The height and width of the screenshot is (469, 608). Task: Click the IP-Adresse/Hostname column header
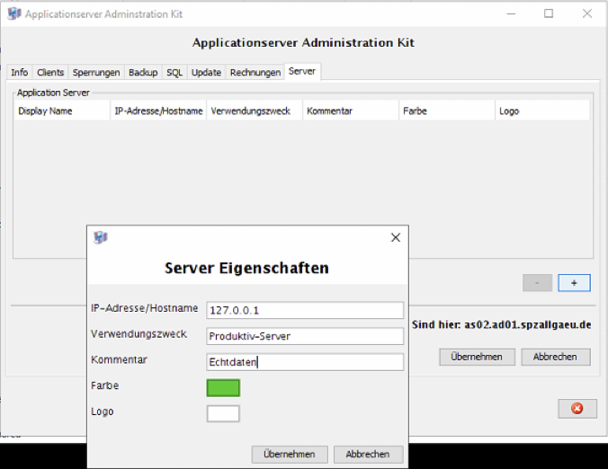coord(158,111)
